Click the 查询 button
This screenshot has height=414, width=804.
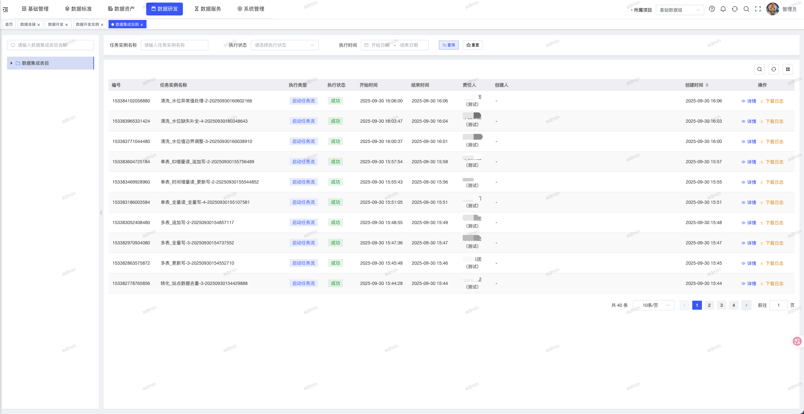[449, 45]
